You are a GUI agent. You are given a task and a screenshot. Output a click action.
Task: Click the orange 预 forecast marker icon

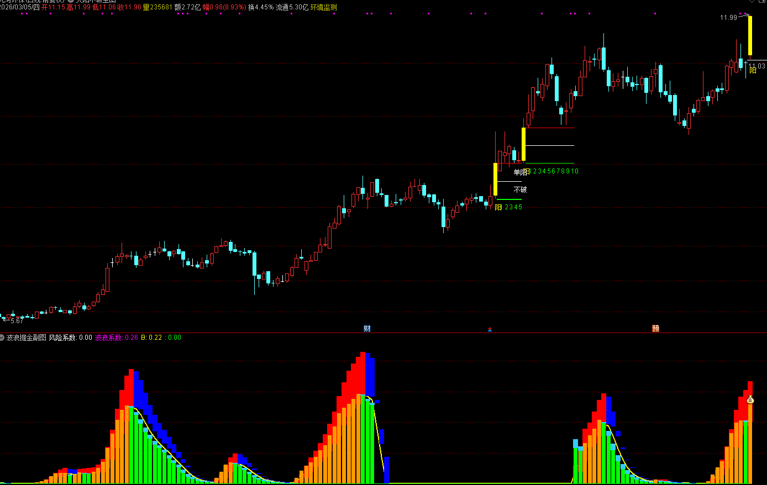pos(655,329)
